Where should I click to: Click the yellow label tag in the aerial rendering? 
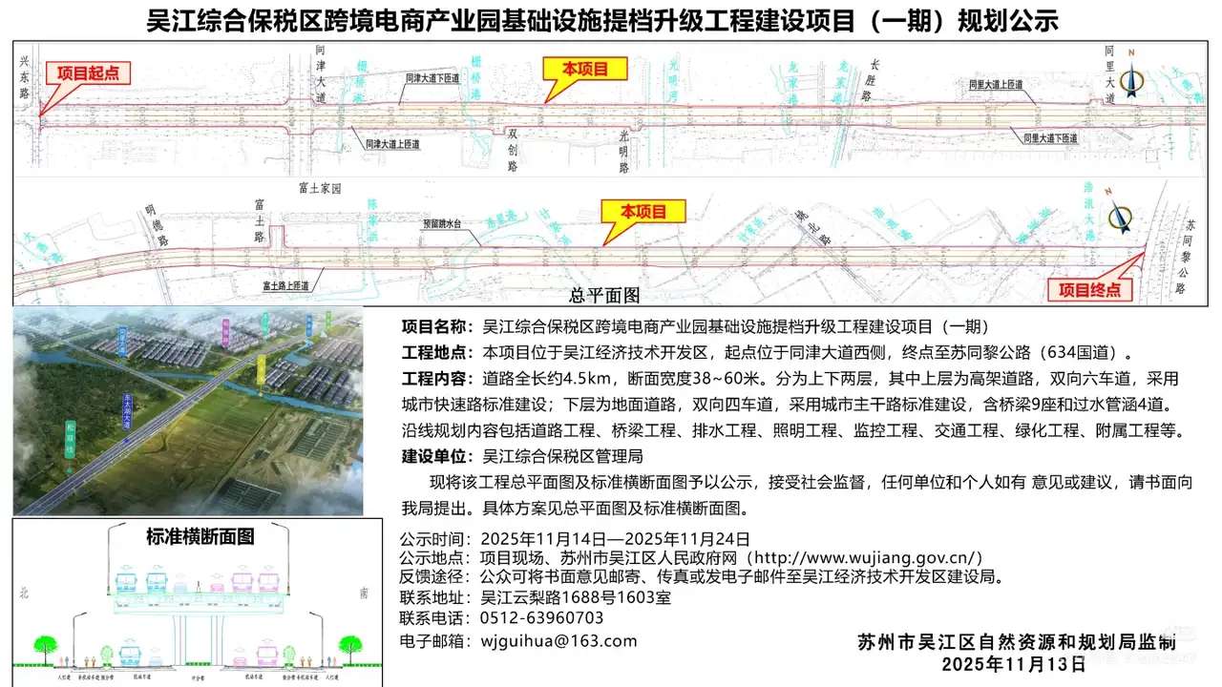point(262,369)
